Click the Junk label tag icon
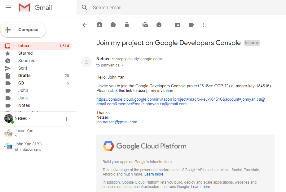 [8, 98]
